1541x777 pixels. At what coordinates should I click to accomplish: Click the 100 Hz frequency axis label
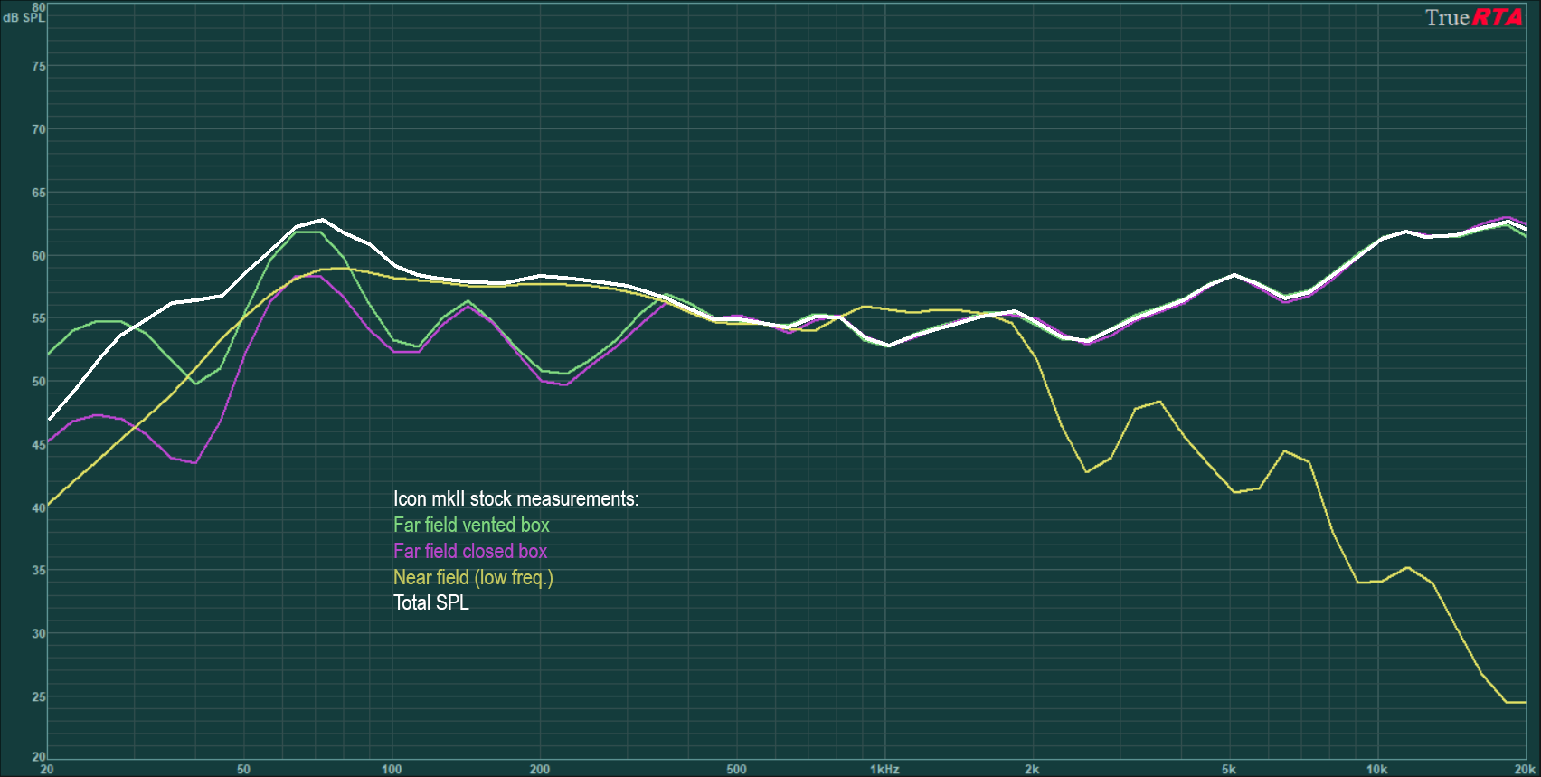(x=392, y=770)
